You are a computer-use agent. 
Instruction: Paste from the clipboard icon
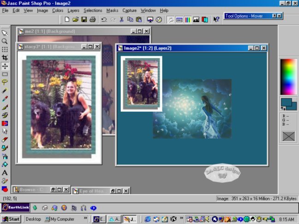(x=139, y=19)
